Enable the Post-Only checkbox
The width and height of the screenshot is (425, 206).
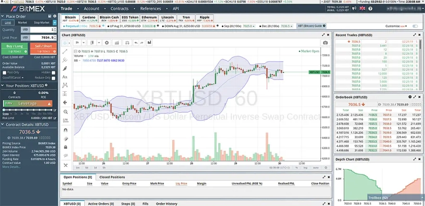(x=4, y=73)
